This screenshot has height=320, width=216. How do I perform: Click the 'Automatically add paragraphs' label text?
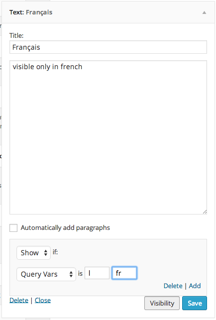(x=65, y=228)
